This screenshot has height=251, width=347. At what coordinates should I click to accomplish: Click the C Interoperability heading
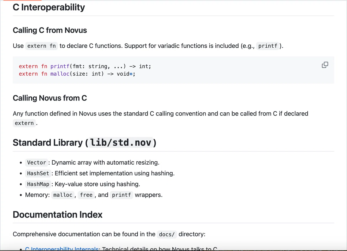(49, 7)
